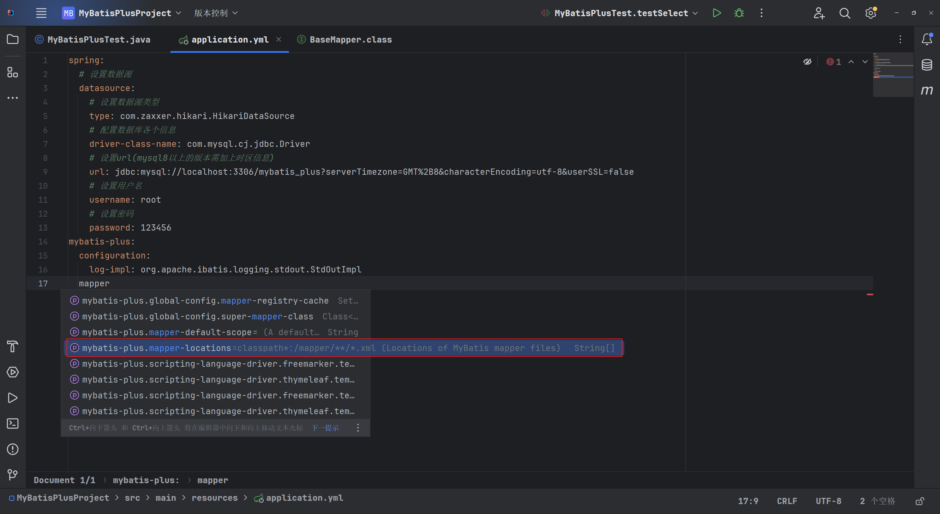This screenshot has width=940, height=514.
Task: Open the Maven tool window
Action: 927,90
